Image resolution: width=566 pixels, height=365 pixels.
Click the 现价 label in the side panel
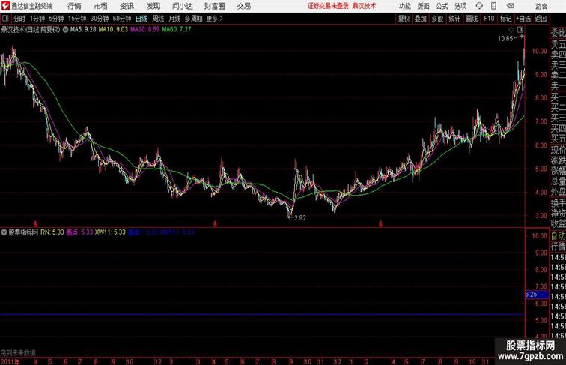coord(558,150)
